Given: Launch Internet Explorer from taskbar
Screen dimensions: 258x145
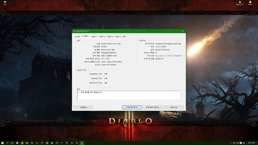Looking at the screenshot, I should click(x=27, y=143).
